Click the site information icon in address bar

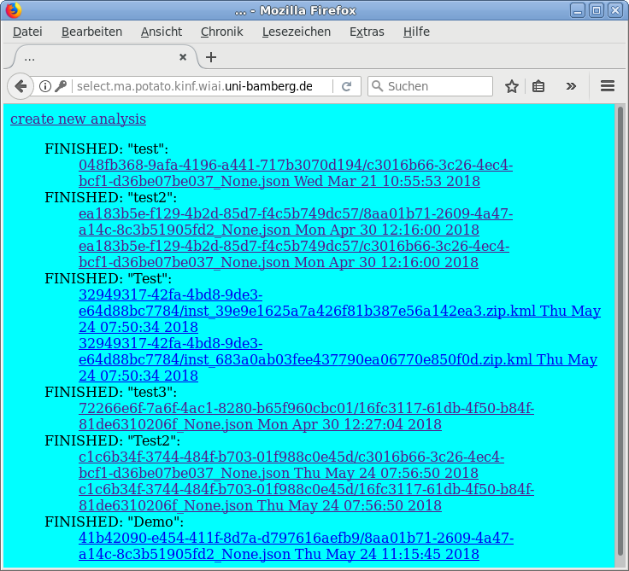45,86
